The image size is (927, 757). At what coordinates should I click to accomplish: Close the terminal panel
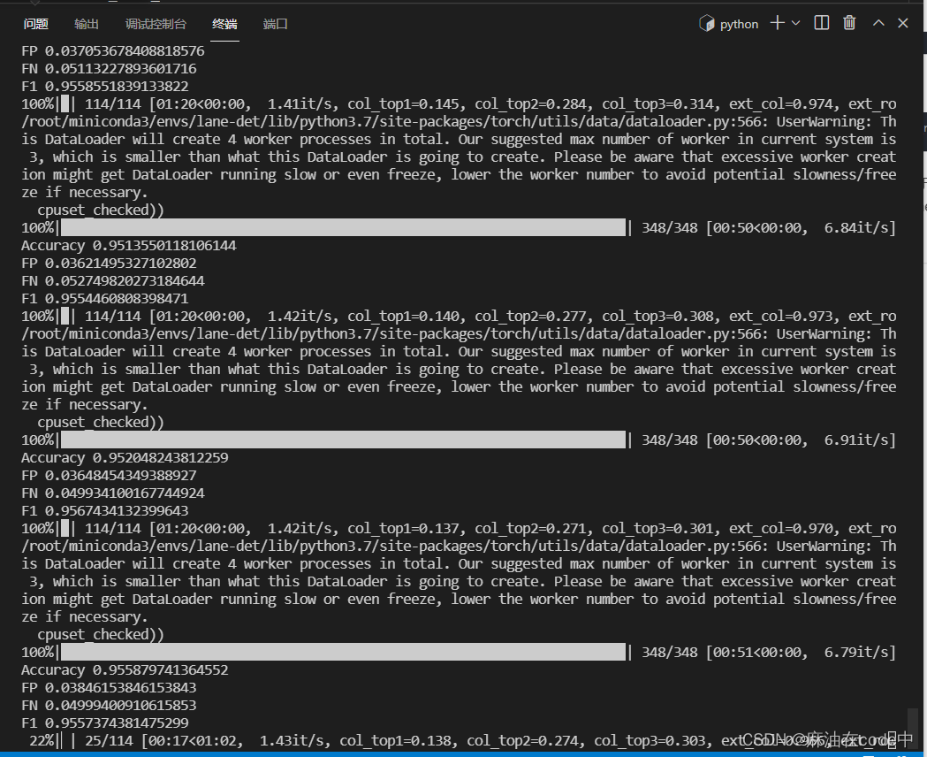[x=903, y=23]
